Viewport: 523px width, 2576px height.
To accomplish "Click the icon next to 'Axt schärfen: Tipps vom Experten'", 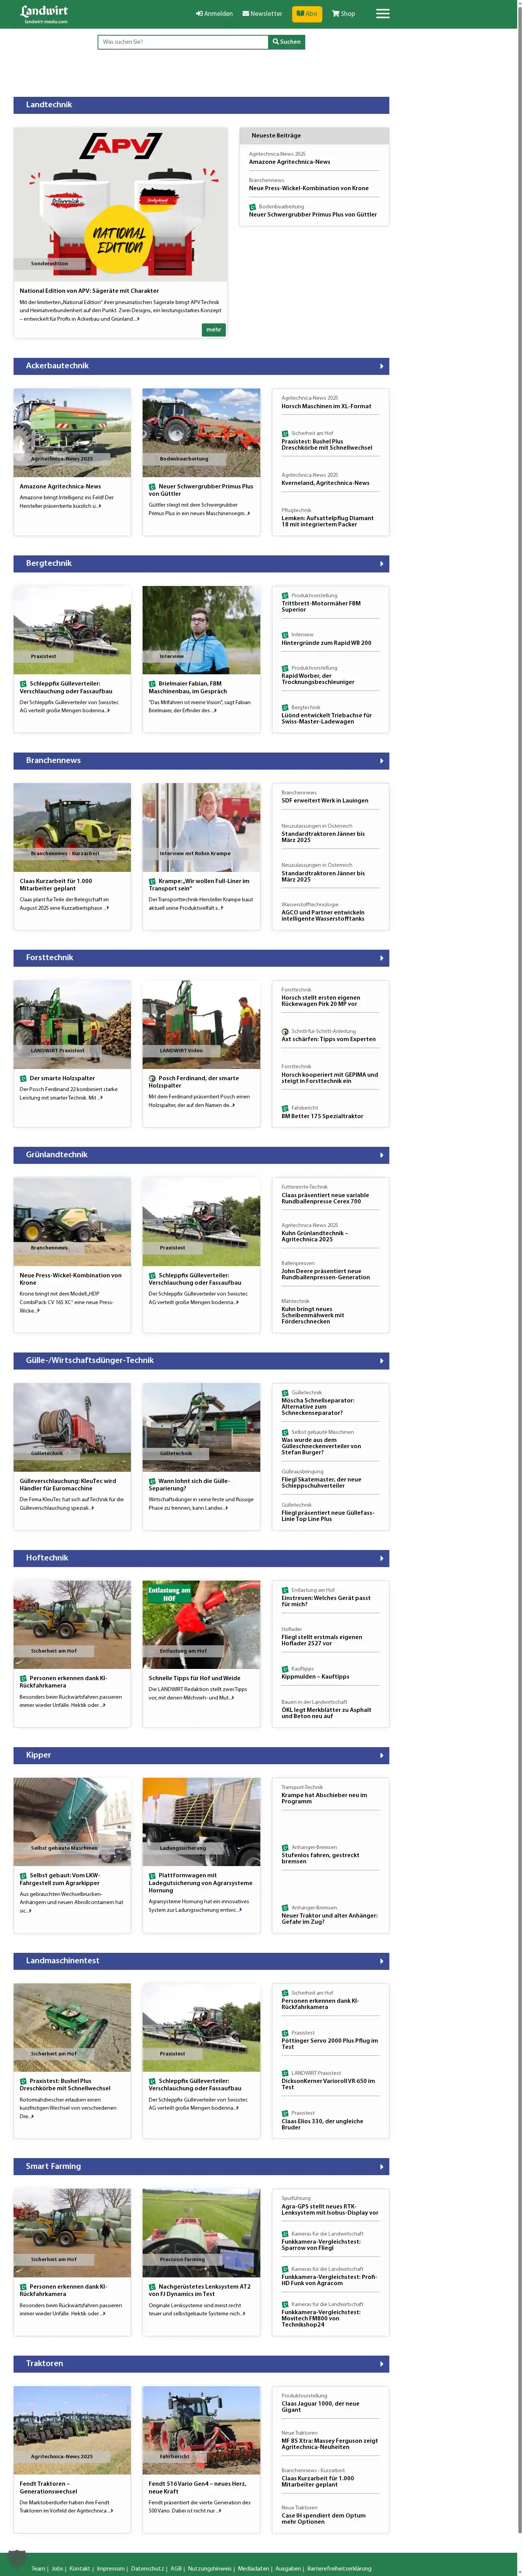I will pos(285,1031).
